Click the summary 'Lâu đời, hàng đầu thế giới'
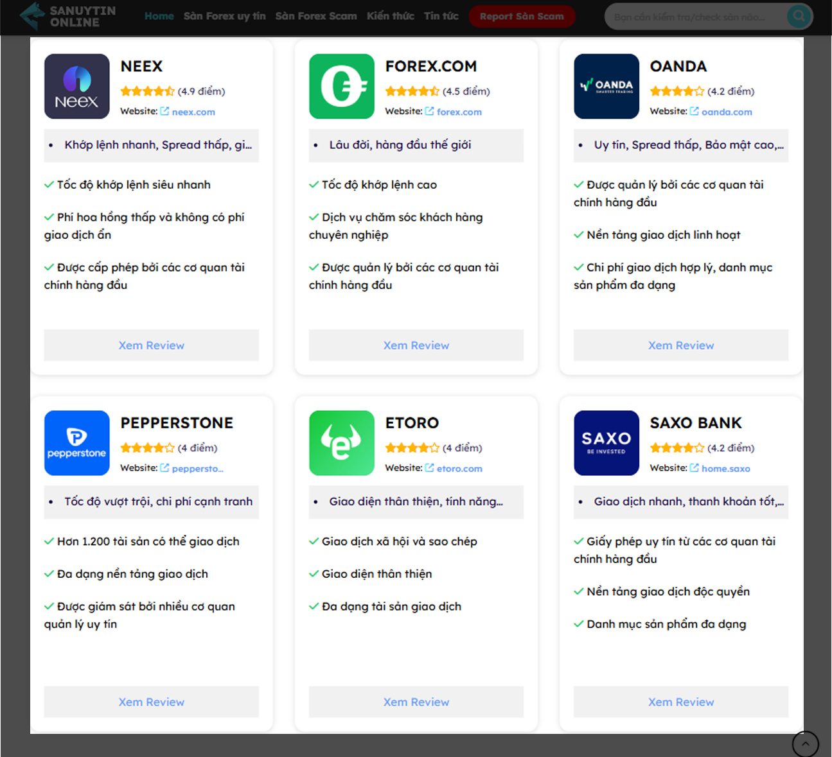The image size is (832, 757). pos(400,145)
